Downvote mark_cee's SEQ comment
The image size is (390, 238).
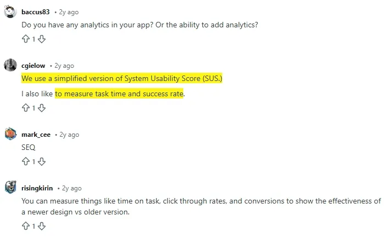click(42, 161)
